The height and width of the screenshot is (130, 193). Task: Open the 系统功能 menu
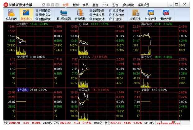pos(128,5)
